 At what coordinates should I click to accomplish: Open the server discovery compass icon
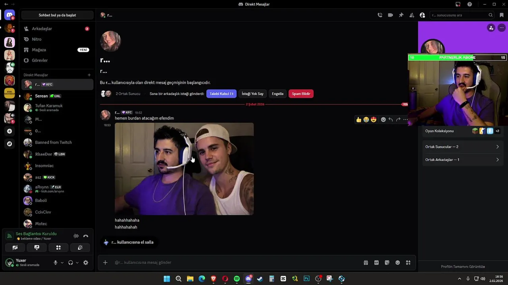pyautogui.click(x=10, y=144)
